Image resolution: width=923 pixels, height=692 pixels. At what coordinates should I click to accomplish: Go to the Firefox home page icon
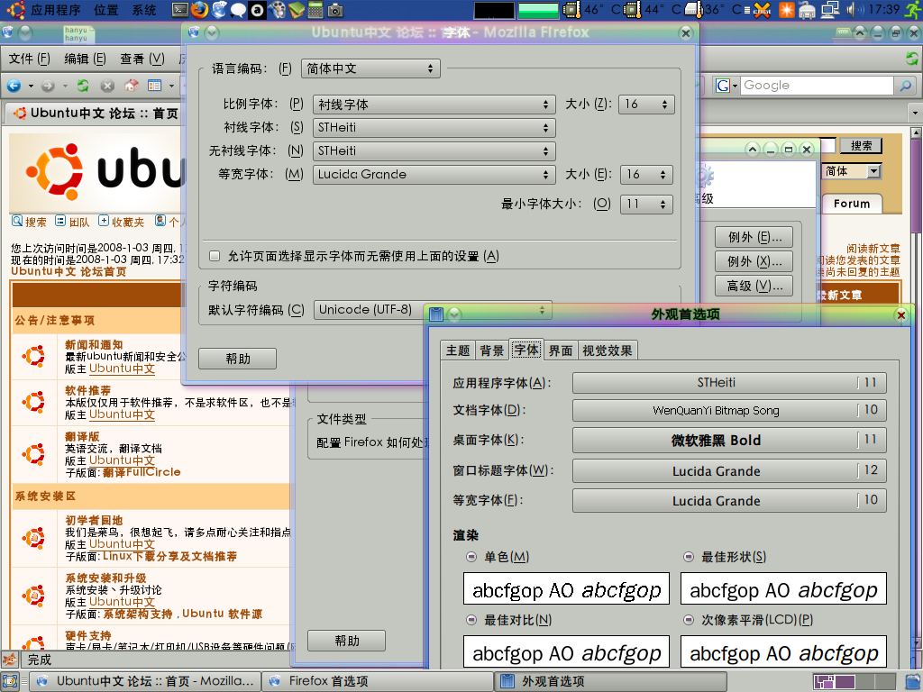tap(132, 86)
